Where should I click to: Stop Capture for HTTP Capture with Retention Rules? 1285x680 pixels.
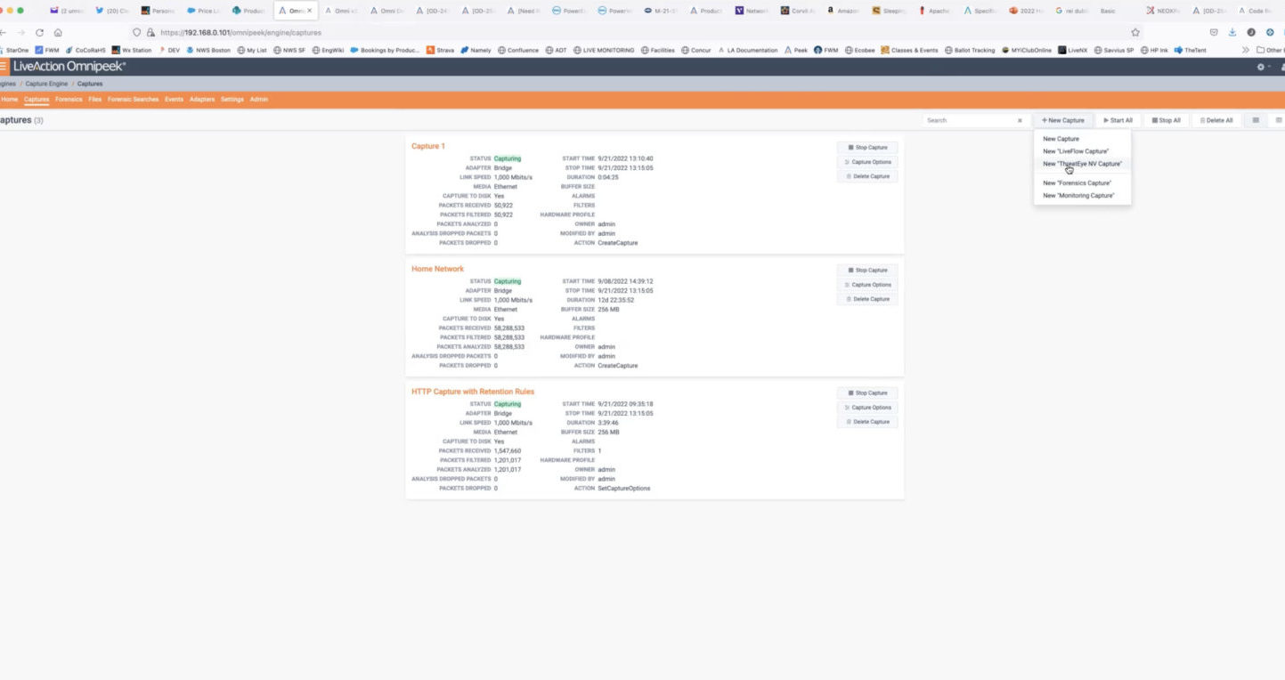867,393
